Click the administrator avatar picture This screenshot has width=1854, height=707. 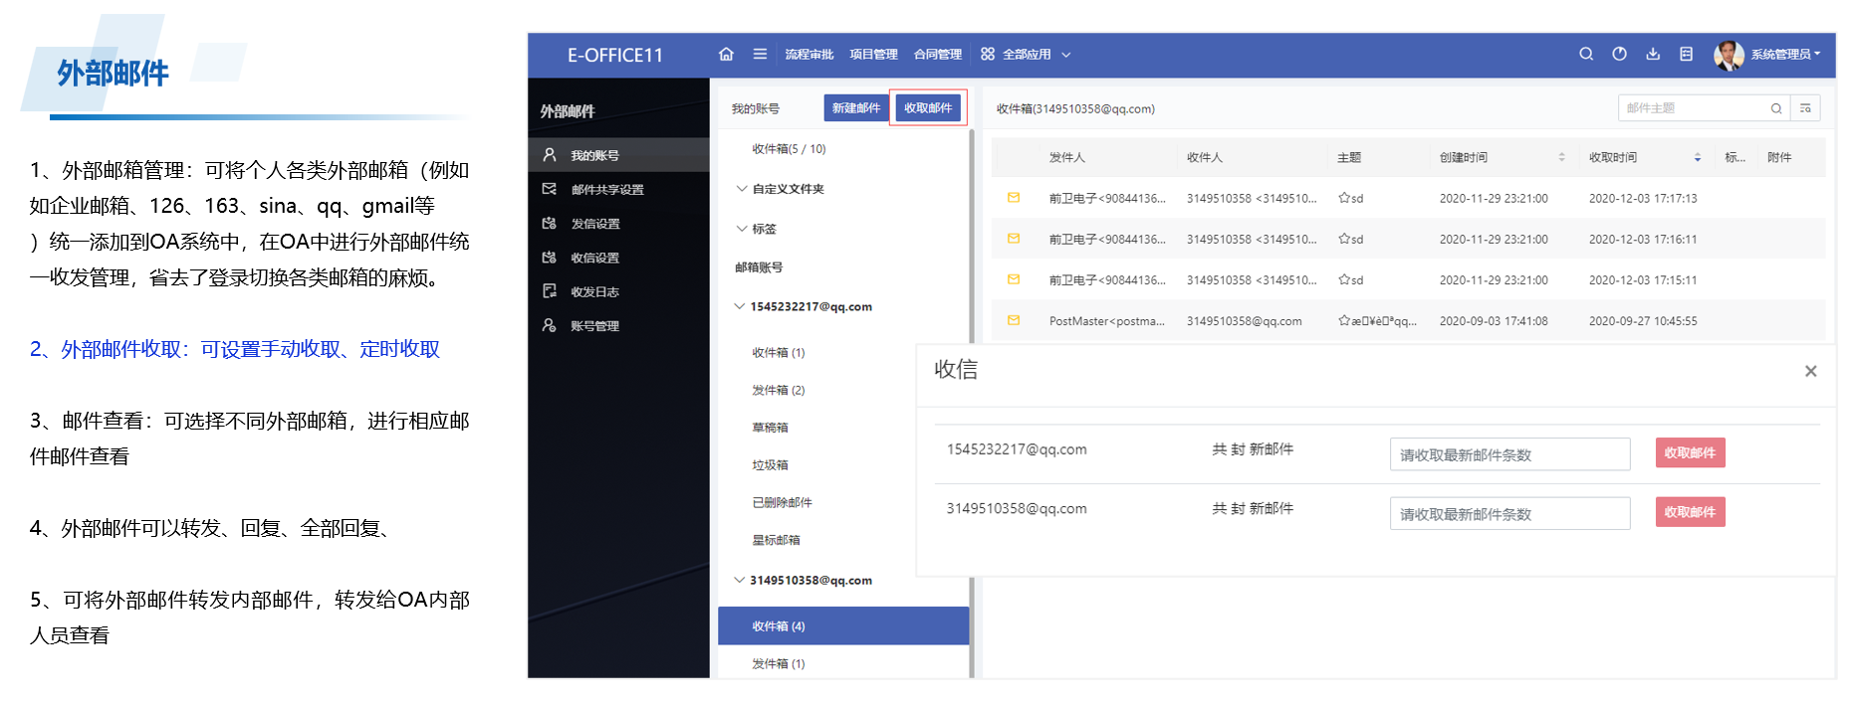pos(1729,56)
